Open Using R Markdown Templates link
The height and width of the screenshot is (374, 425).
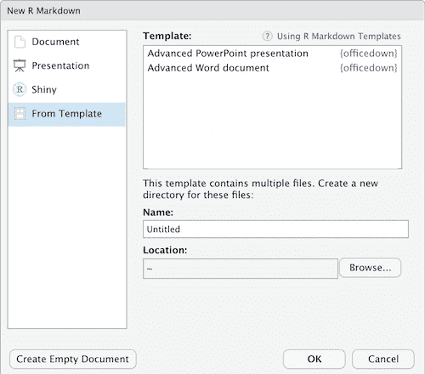coord(339,37)
